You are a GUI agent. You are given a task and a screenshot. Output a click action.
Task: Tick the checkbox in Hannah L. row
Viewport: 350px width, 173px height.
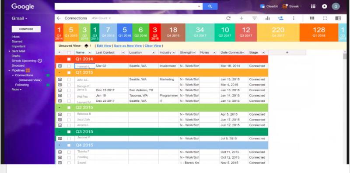click(x=69, y=66)
